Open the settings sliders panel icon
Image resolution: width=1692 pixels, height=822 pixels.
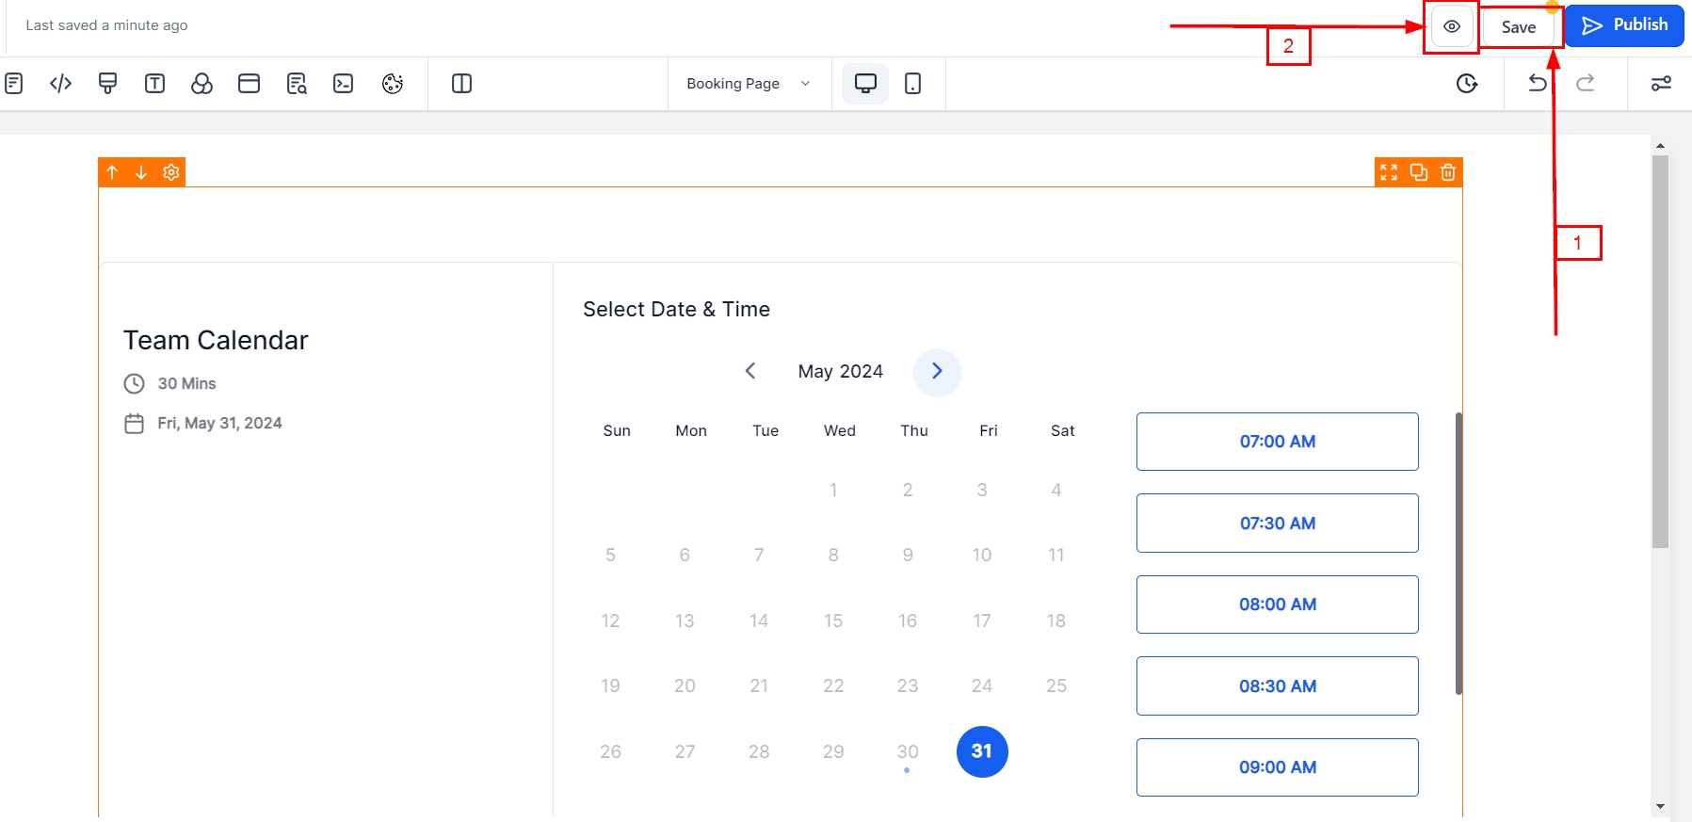click(x=1661, y=84)
